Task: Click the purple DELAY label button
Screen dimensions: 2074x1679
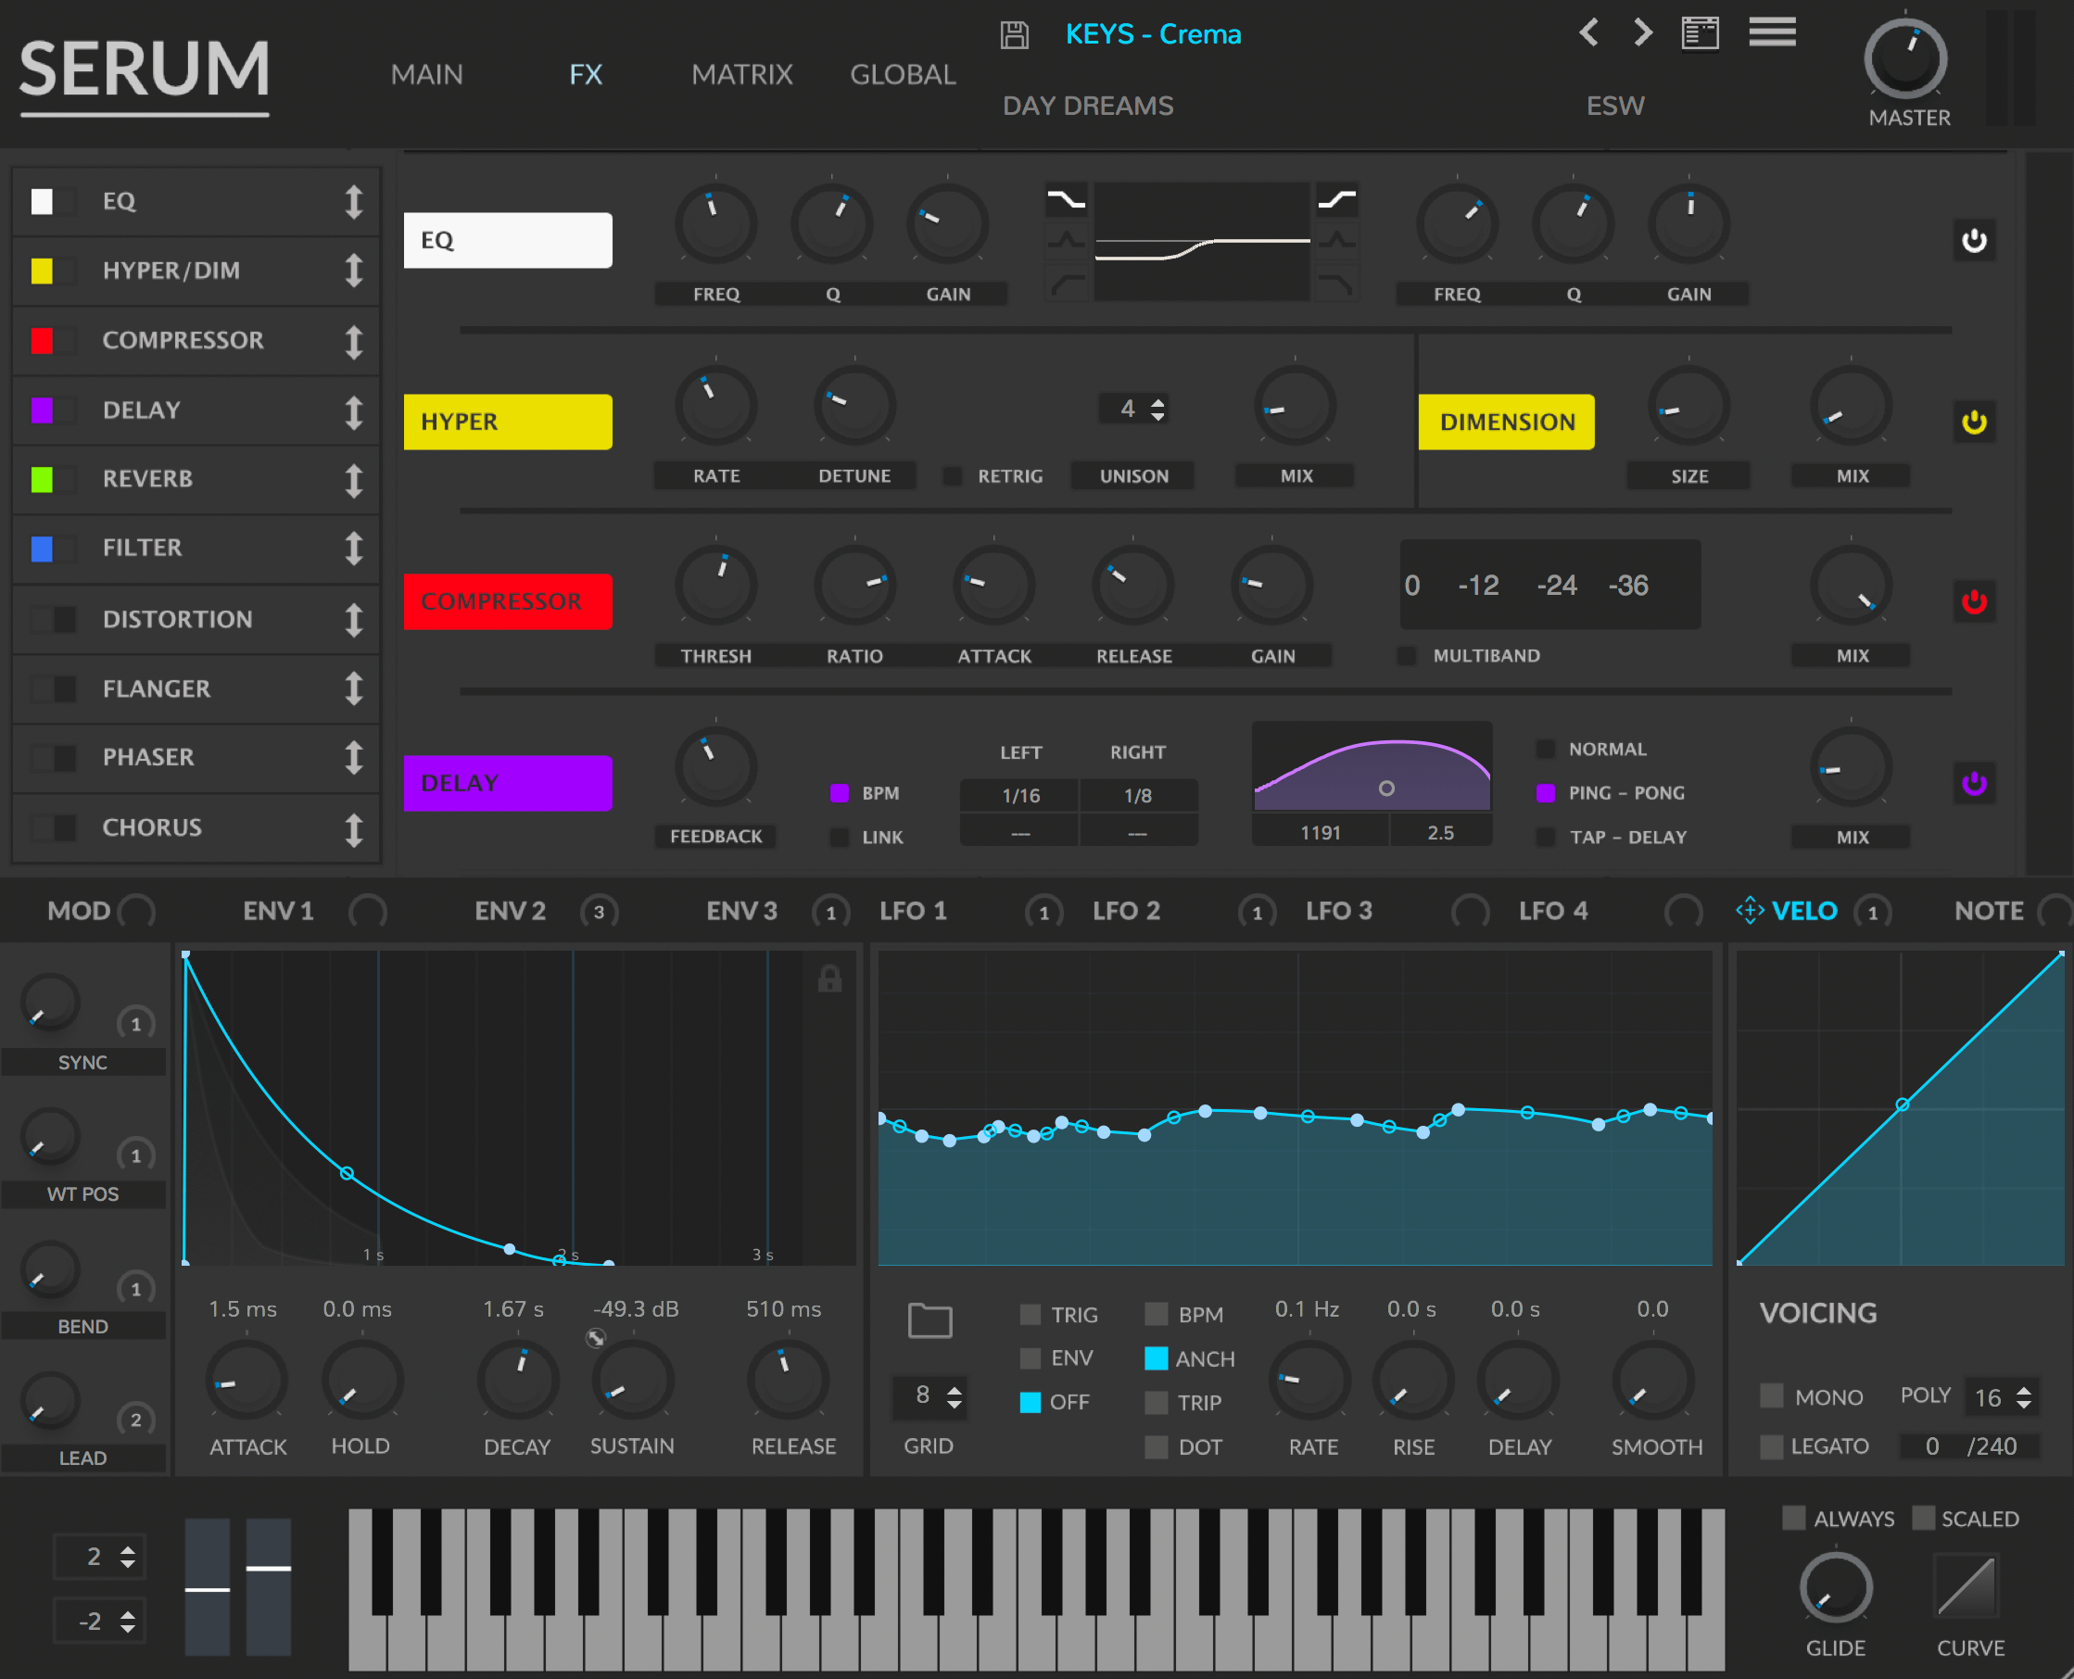Action: point(508,782)
